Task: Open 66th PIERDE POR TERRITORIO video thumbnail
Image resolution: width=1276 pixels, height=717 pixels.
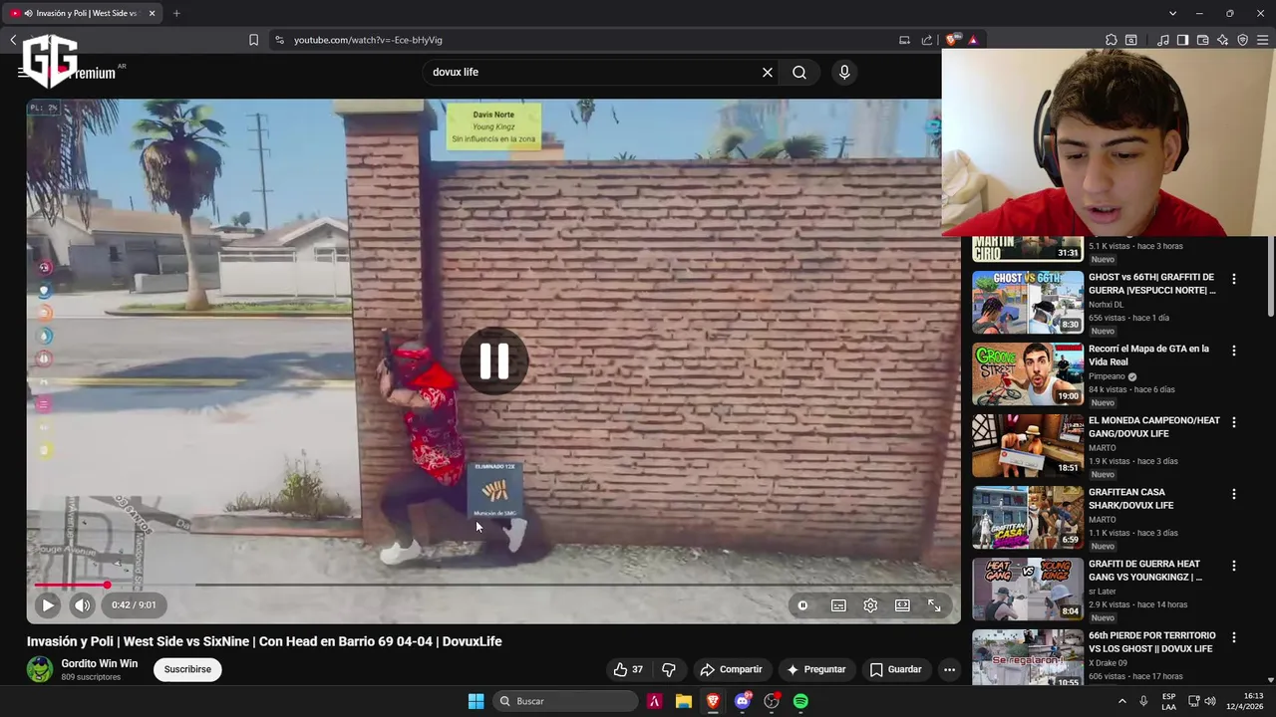Action: 1028,657
